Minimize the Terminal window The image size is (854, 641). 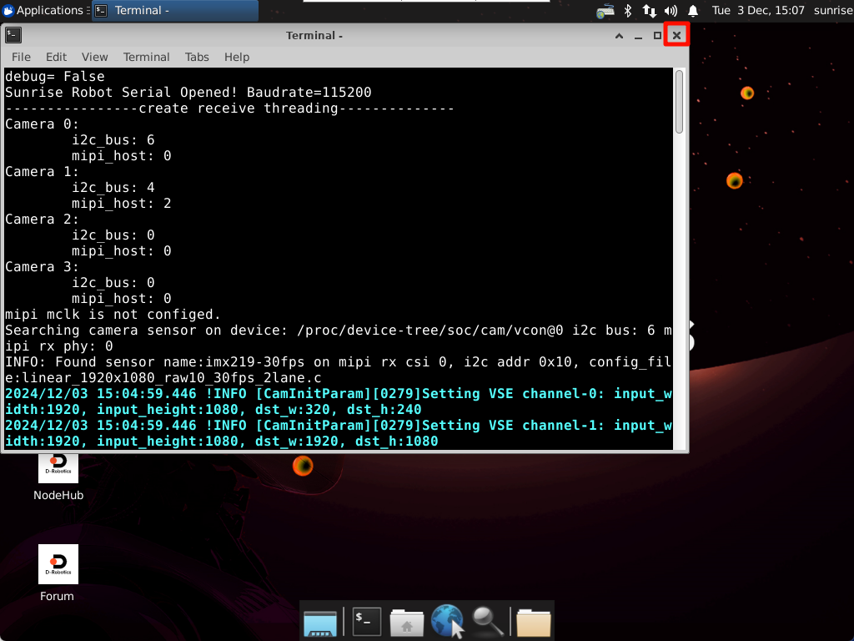638,36
